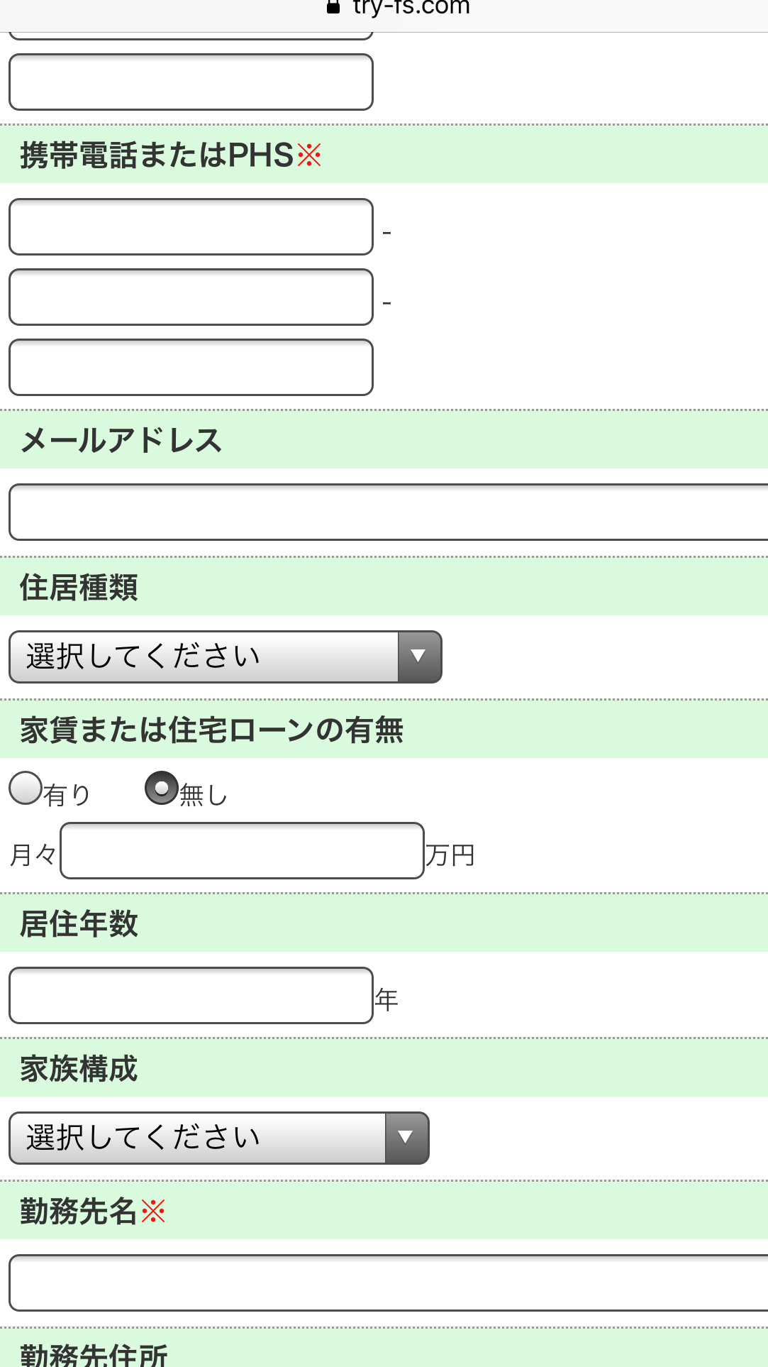The image size is (768, 1367).
Task: Focus the third 携帯電話 number field
Action: coord(191,367)
